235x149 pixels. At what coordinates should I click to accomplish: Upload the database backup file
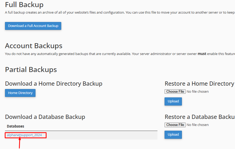click(x=173, y=135)
